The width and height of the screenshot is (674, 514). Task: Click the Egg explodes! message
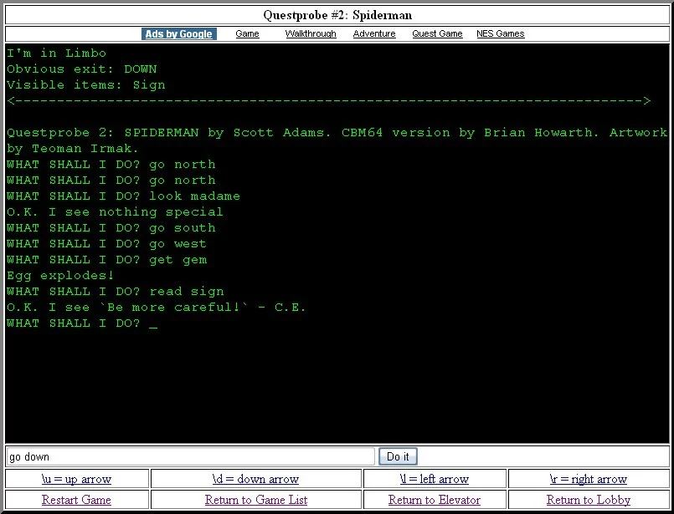(60, 276)
